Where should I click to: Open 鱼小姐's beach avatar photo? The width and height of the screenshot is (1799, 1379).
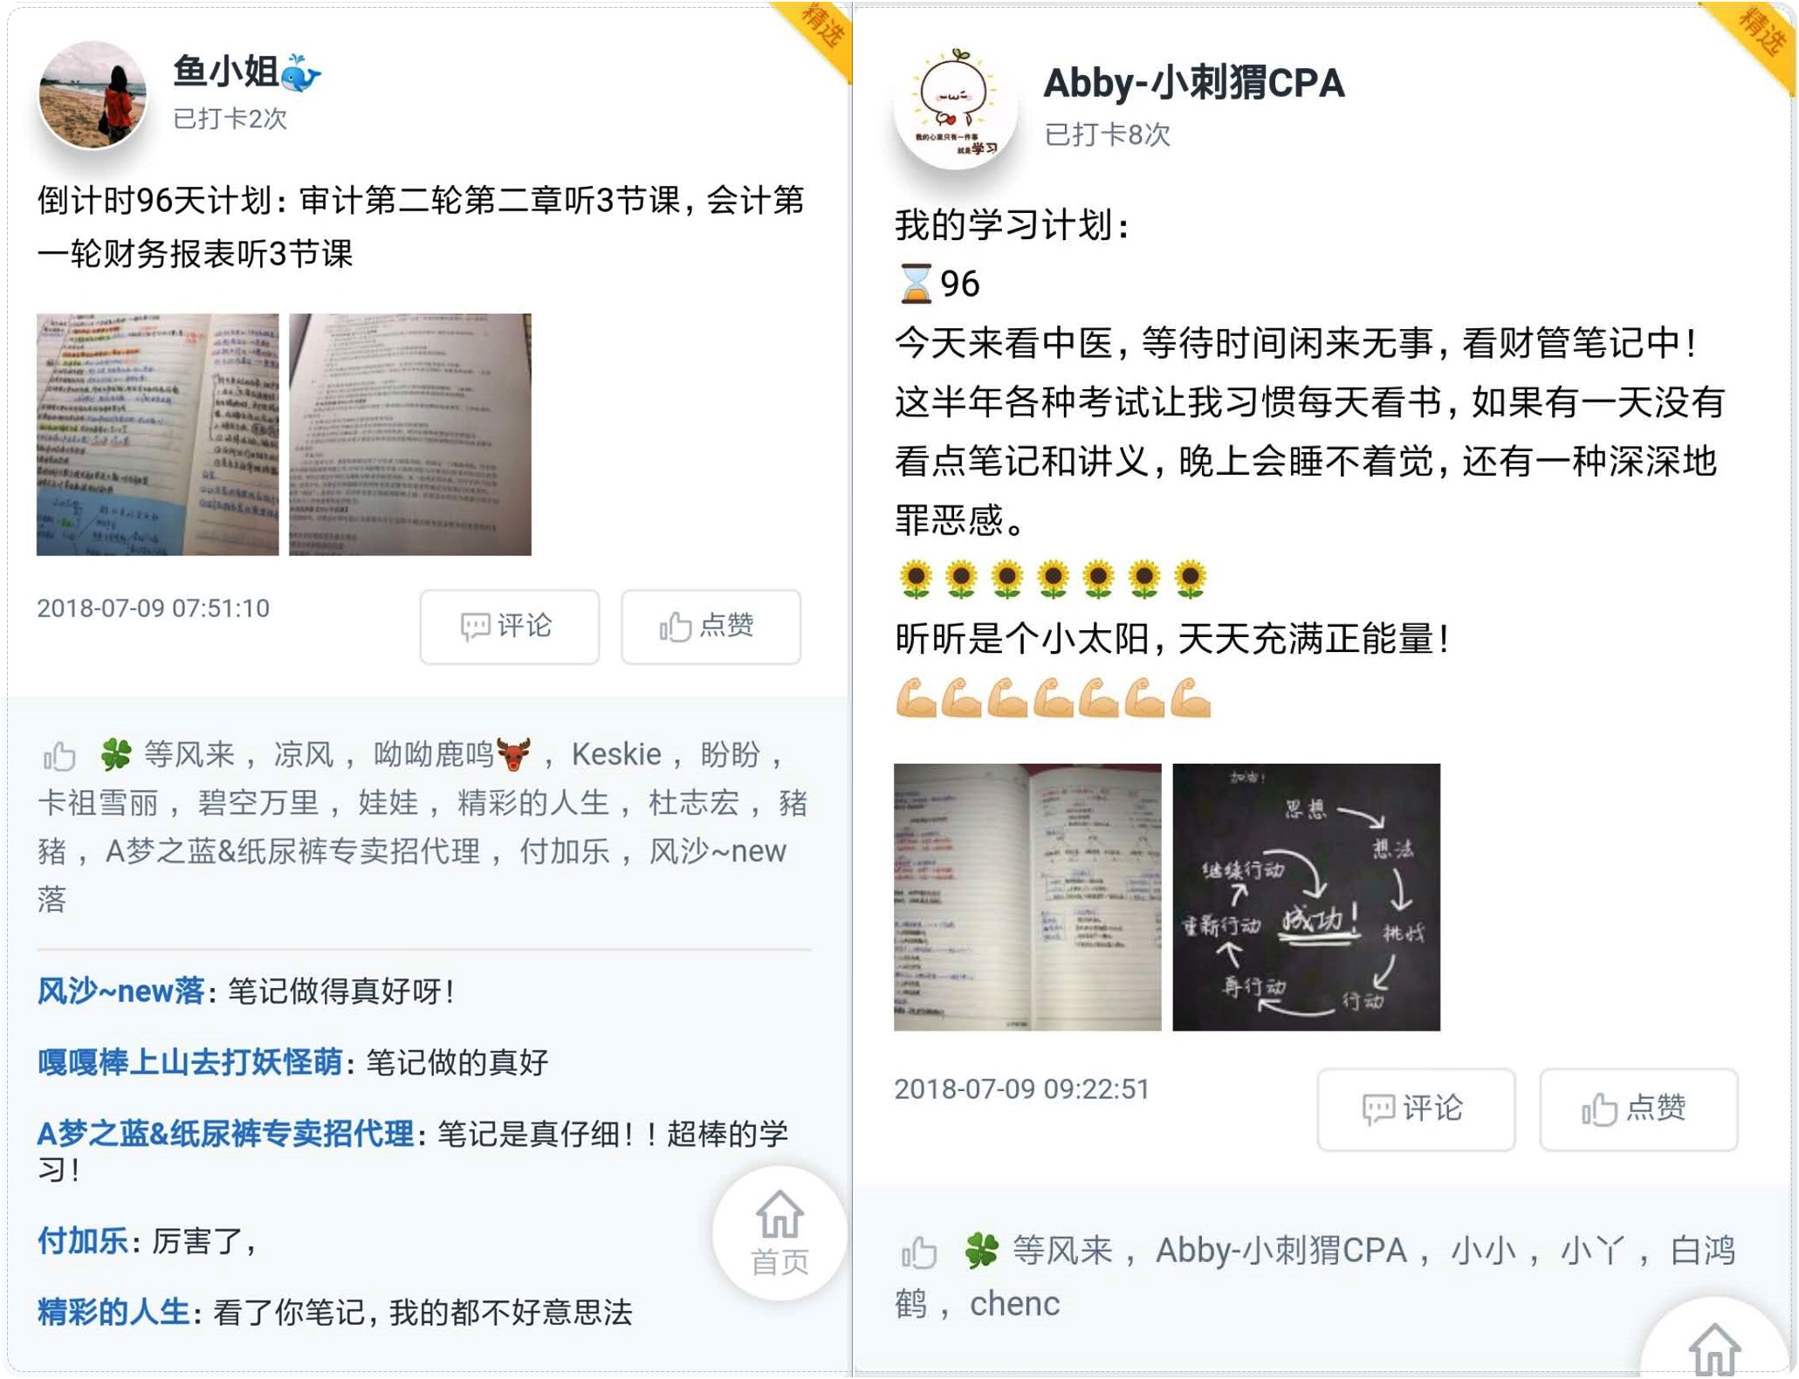point(93,95)
